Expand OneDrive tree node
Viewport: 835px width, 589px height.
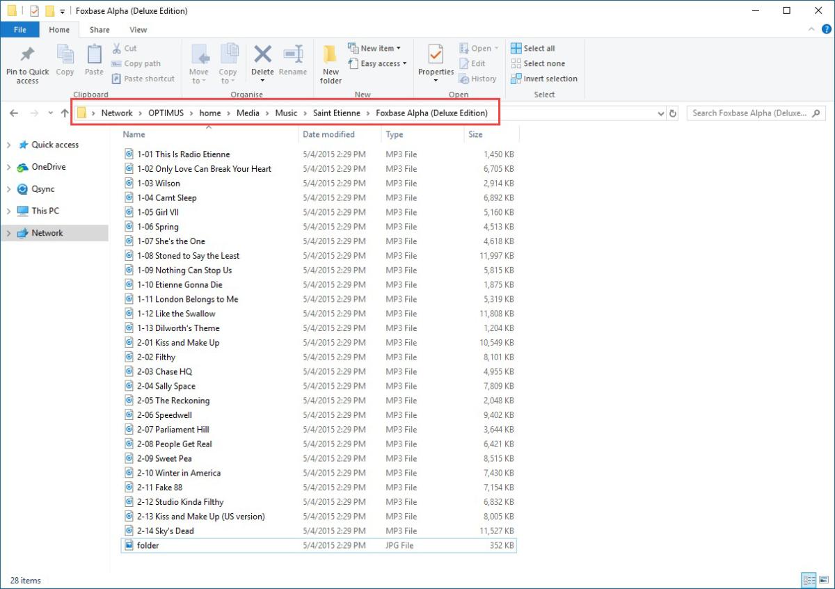click(x=8, y=168)
